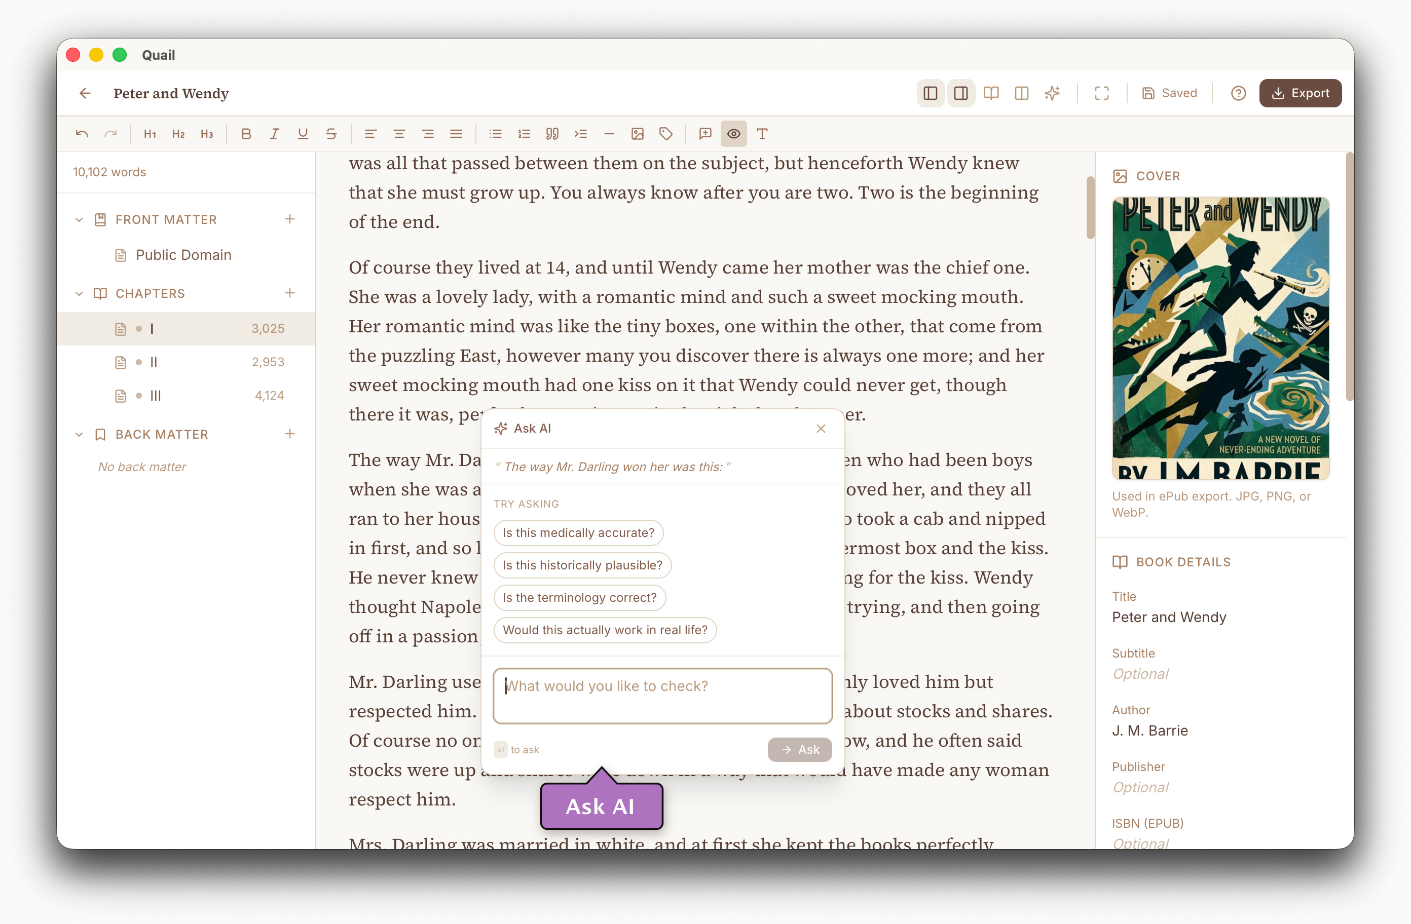Collapse the Chapters section
1411x924 pixels.
(x=79, y=293)
